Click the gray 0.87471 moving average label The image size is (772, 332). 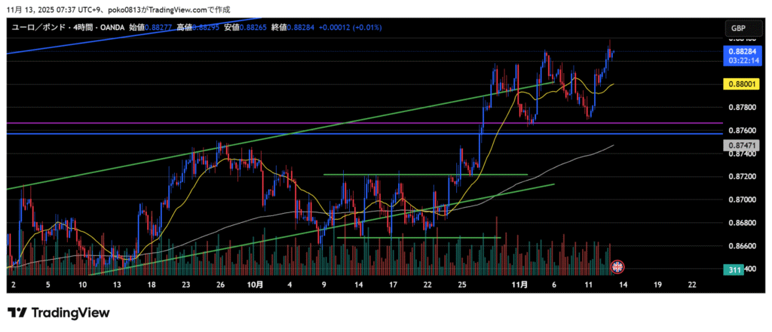click(737, 143)
